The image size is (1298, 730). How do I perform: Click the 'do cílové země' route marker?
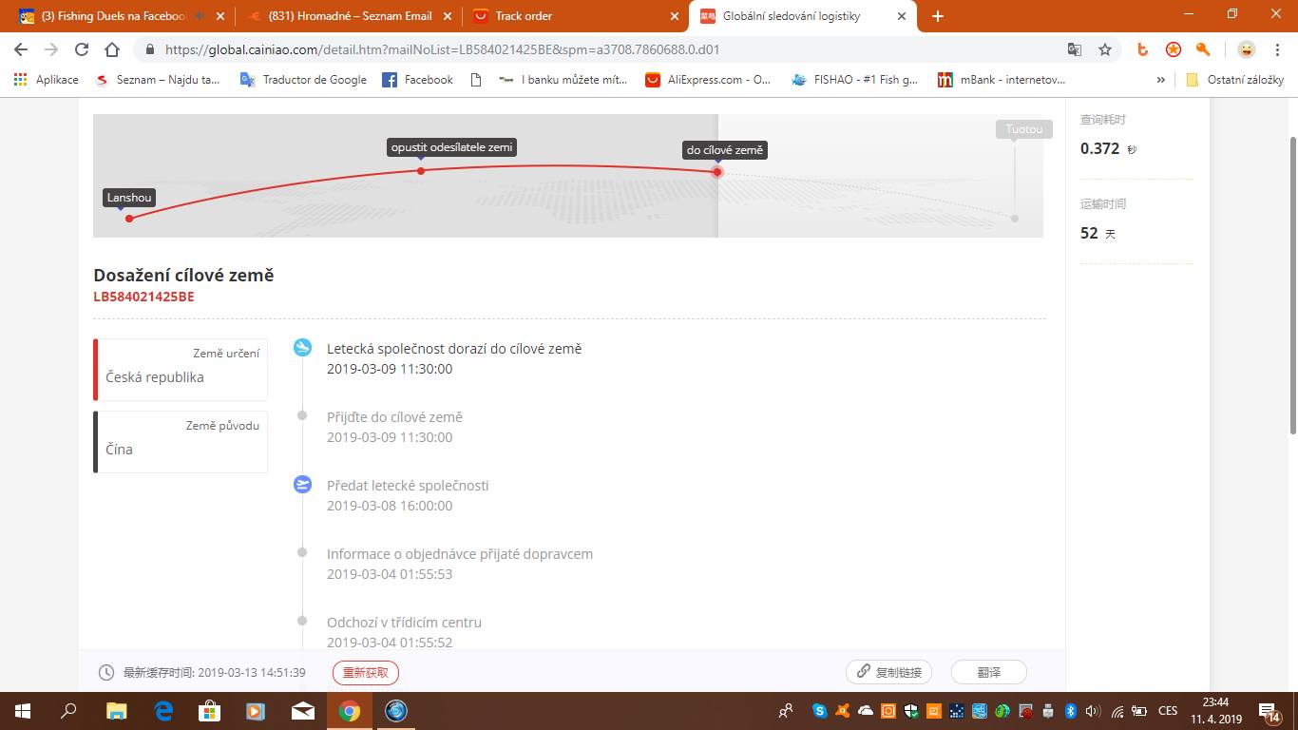[x=717, y=172]
